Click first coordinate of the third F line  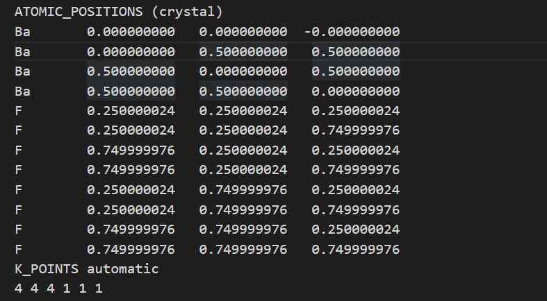(131, 150)
